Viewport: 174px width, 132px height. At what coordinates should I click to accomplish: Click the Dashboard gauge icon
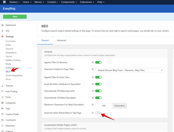(2, 25)
